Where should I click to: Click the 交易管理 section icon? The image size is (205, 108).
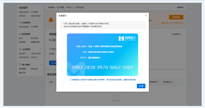(20, 22)
